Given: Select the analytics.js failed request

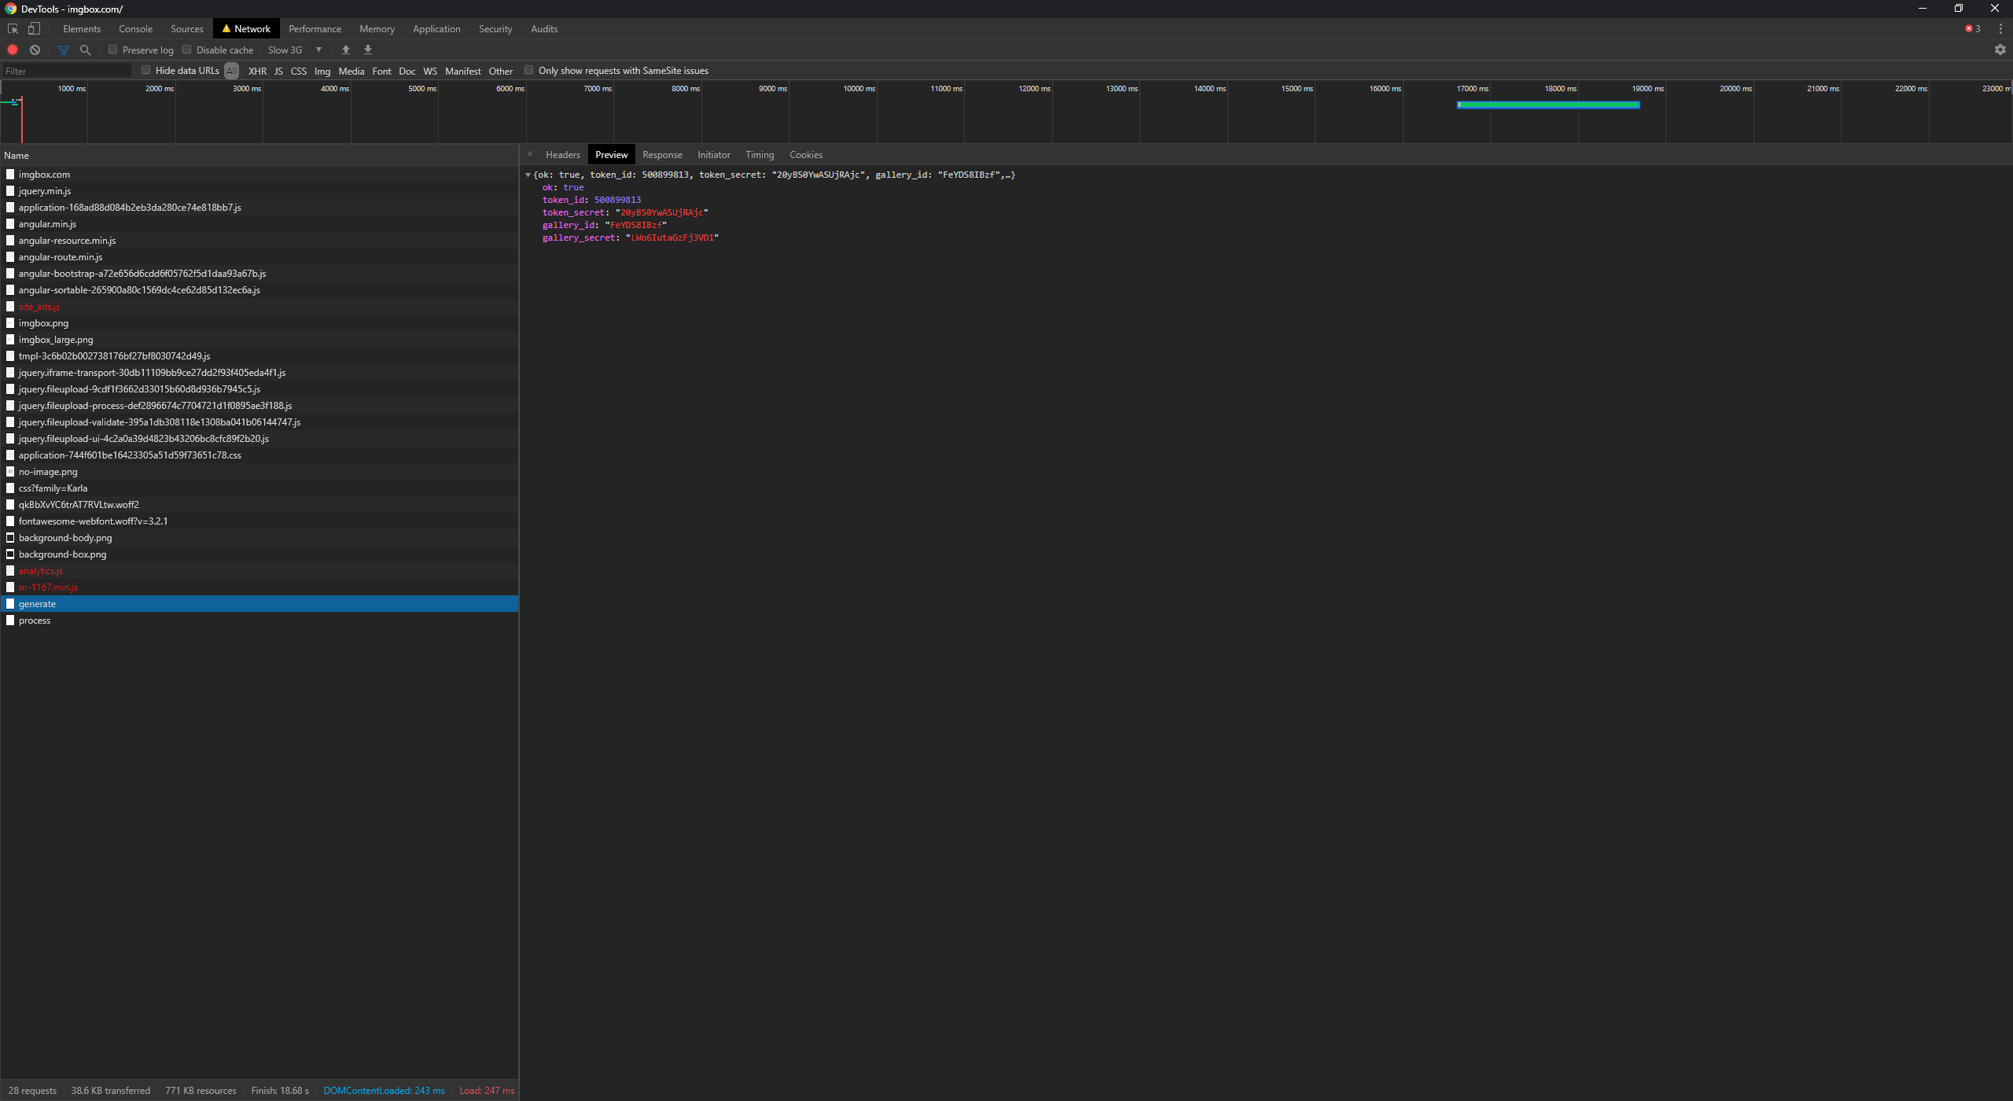Looking at the screenshot, I should pos(259,571).
